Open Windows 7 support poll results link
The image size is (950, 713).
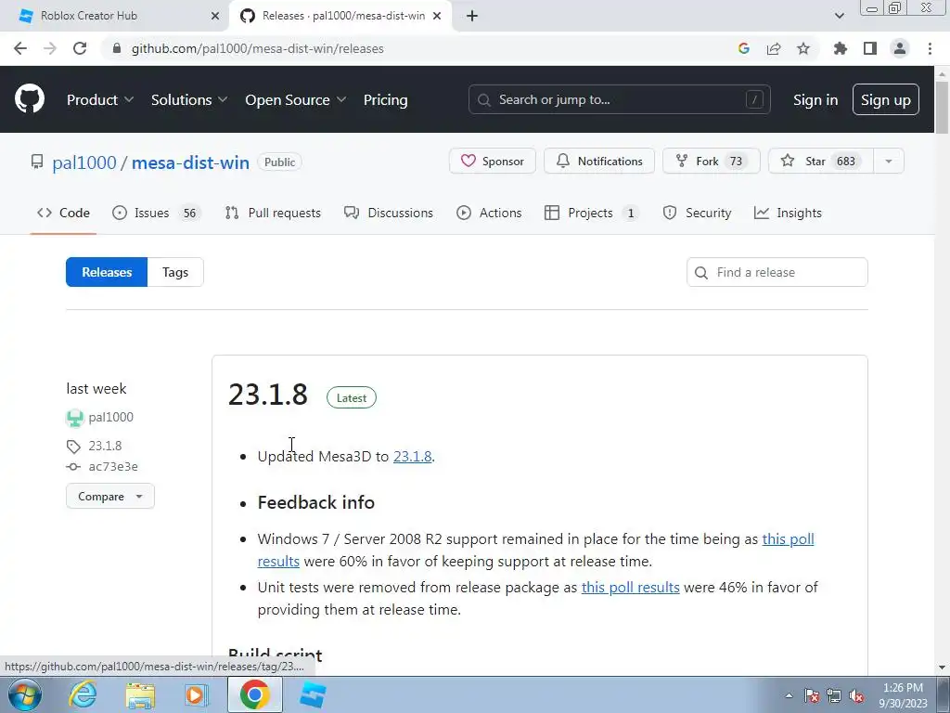788,539
